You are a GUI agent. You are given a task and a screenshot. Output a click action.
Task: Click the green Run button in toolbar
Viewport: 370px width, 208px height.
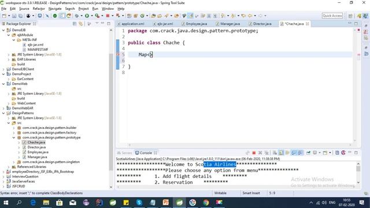[x=87, y=16]
